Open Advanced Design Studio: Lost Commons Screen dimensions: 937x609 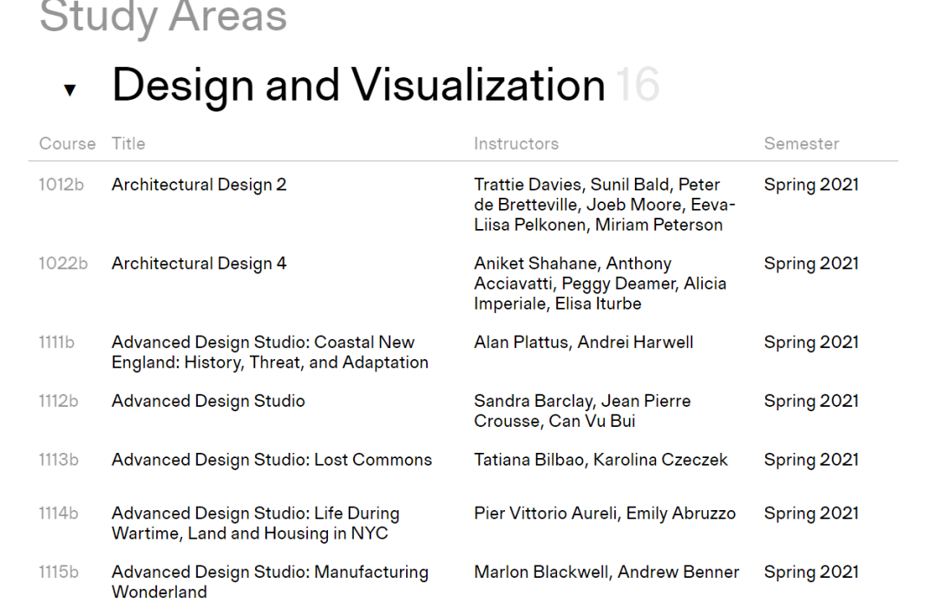pyautogui.click(x=272, y=460)
